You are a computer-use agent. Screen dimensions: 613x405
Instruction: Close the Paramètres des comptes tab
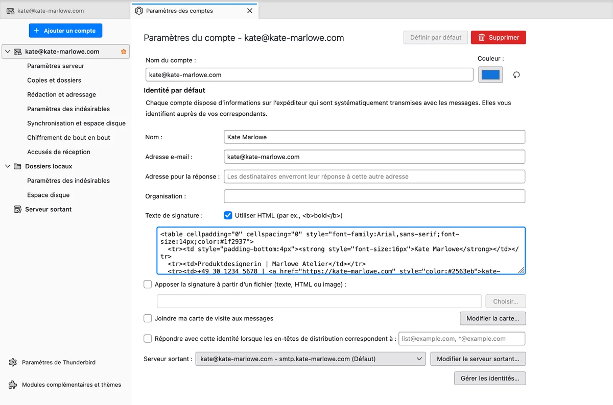pyautogui.click(x=250, y=11)
